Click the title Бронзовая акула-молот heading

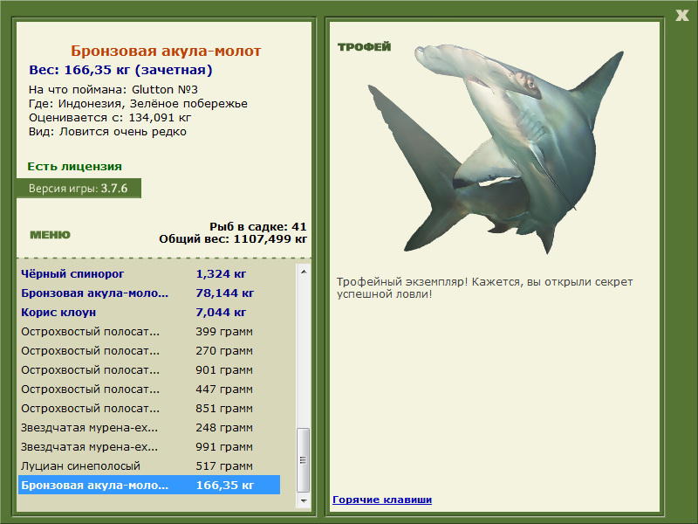tap(166, 51)
